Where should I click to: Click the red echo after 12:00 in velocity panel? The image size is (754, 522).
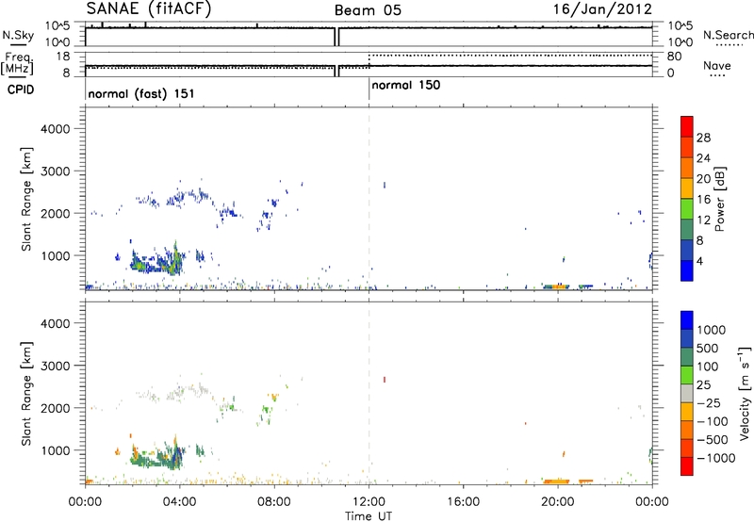[385, 380]
